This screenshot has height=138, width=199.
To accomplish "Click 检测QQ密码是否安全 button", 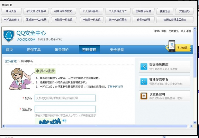I will 175,20.
